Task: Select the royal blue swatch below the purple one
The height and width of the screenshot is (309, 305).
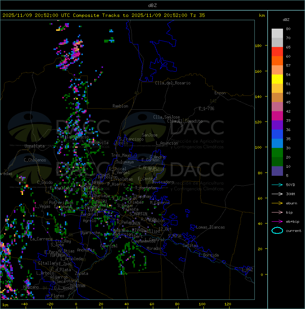Action: 277,134
